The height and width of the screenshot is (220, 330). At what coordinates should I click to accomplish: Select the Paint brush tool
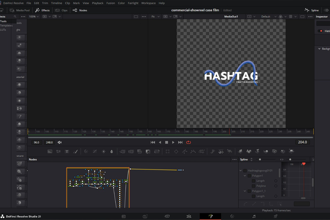click(x=76, y=151)
